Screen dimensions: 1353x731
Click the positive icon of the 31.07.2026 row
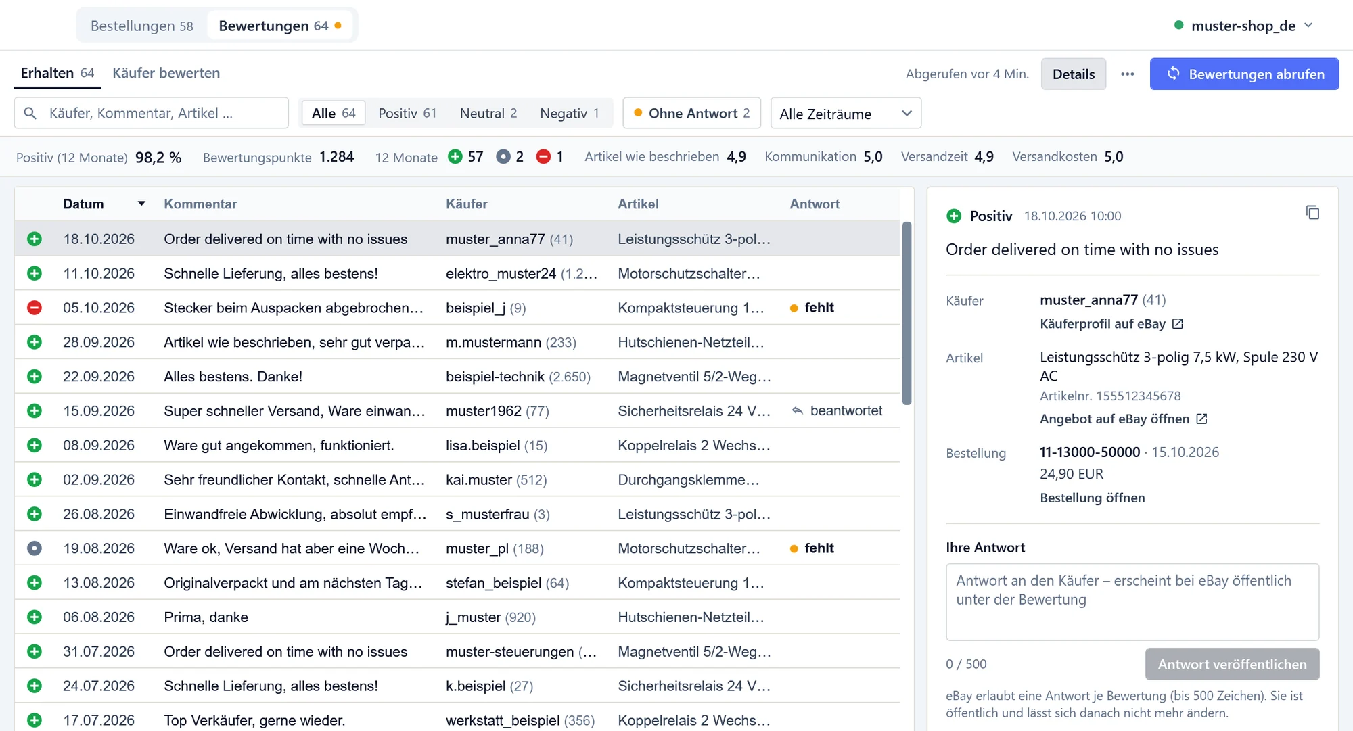[x=35, y=652]
